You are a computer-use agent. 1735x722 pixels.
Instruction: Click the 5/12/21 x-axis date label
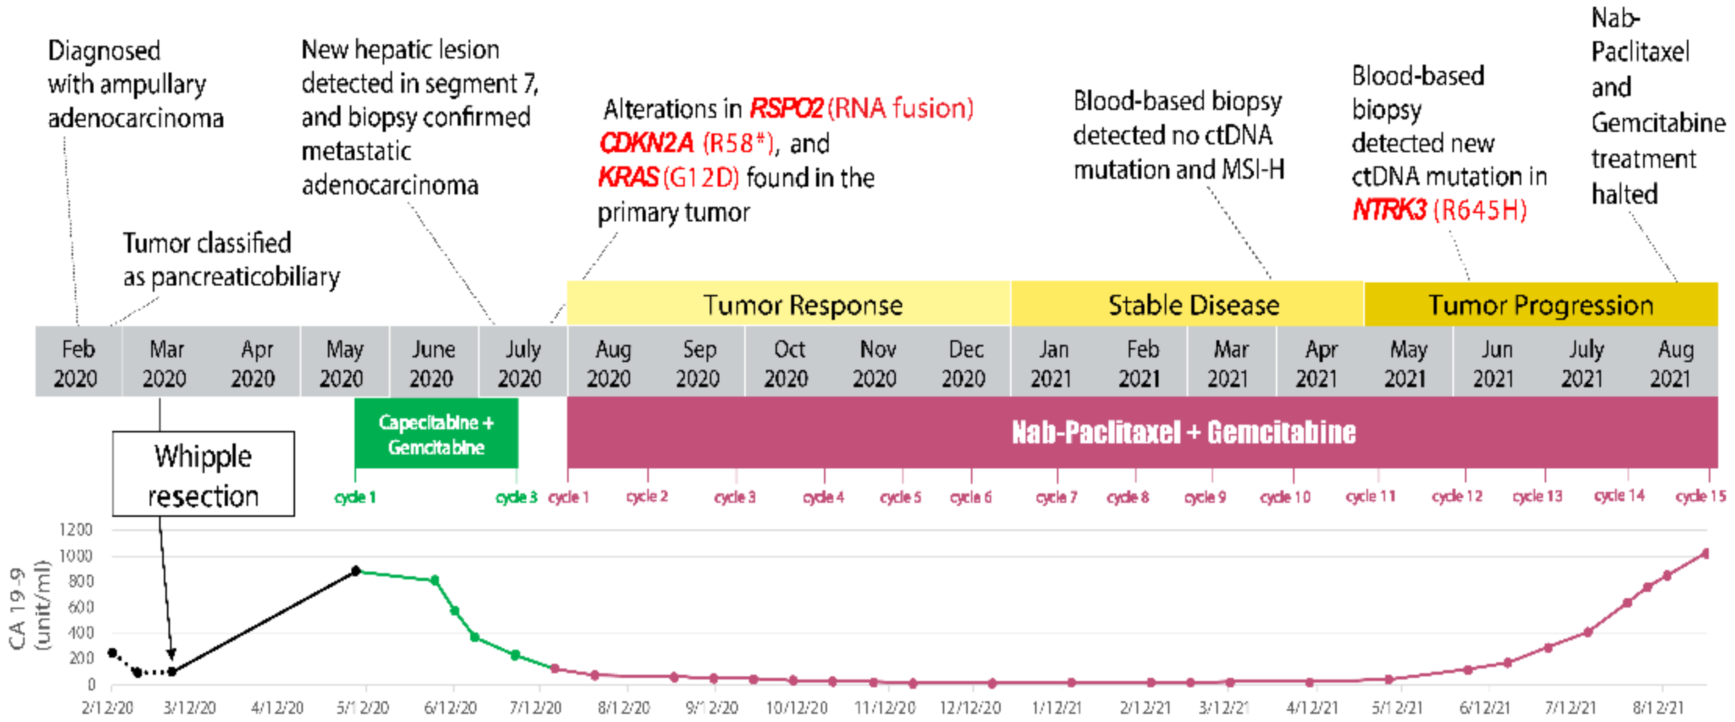pyautogui.click(x=1397, y=708)
